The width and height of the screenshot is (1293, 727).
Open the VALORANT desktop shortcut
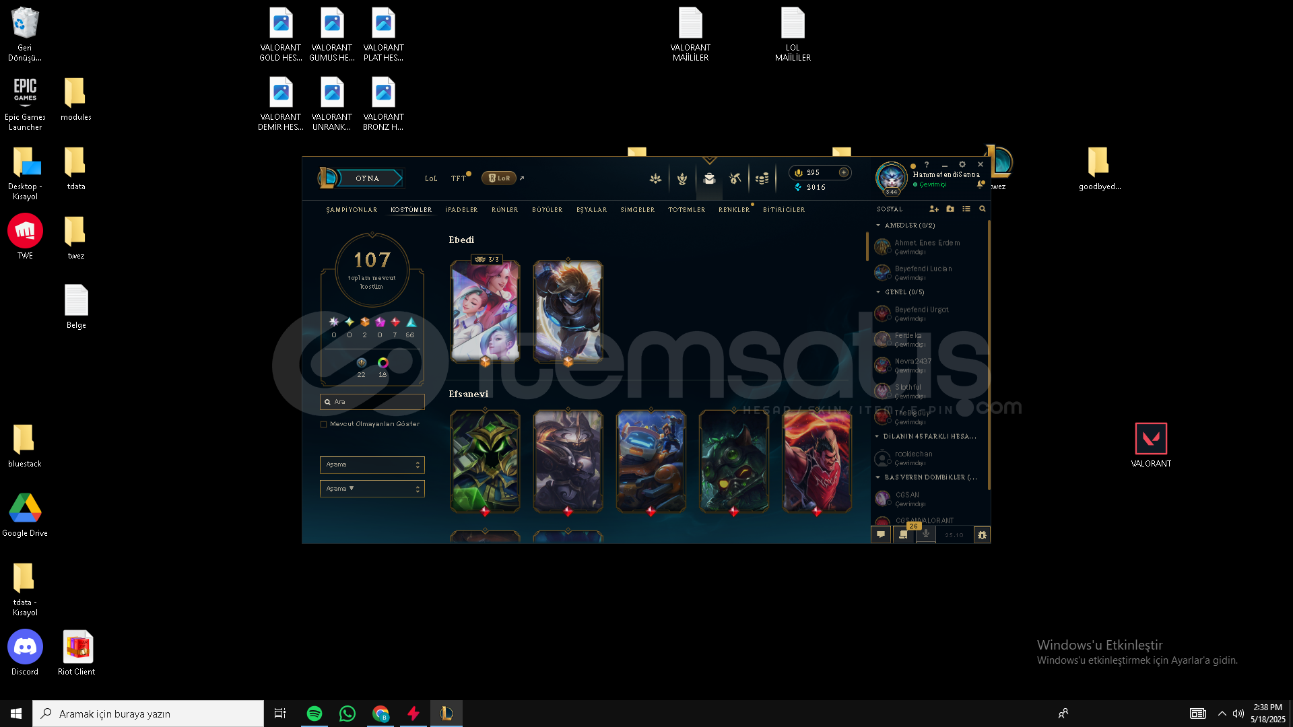click(1151, 445)
